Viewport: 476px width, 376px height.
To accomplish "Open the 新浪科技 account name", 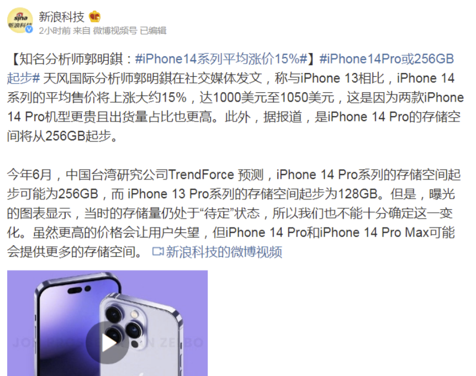I will click(x=61, y=17).
